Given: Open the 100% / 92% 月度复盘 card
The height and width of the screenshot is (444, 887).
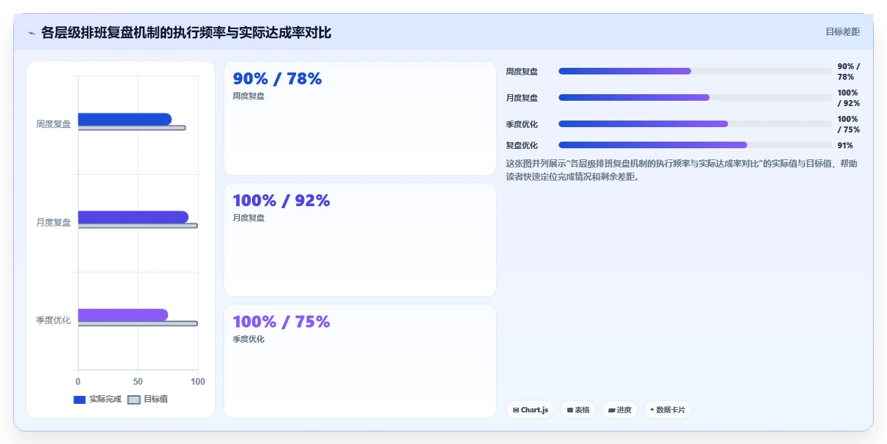Looking at the screenshot, I should click(360, 240).
